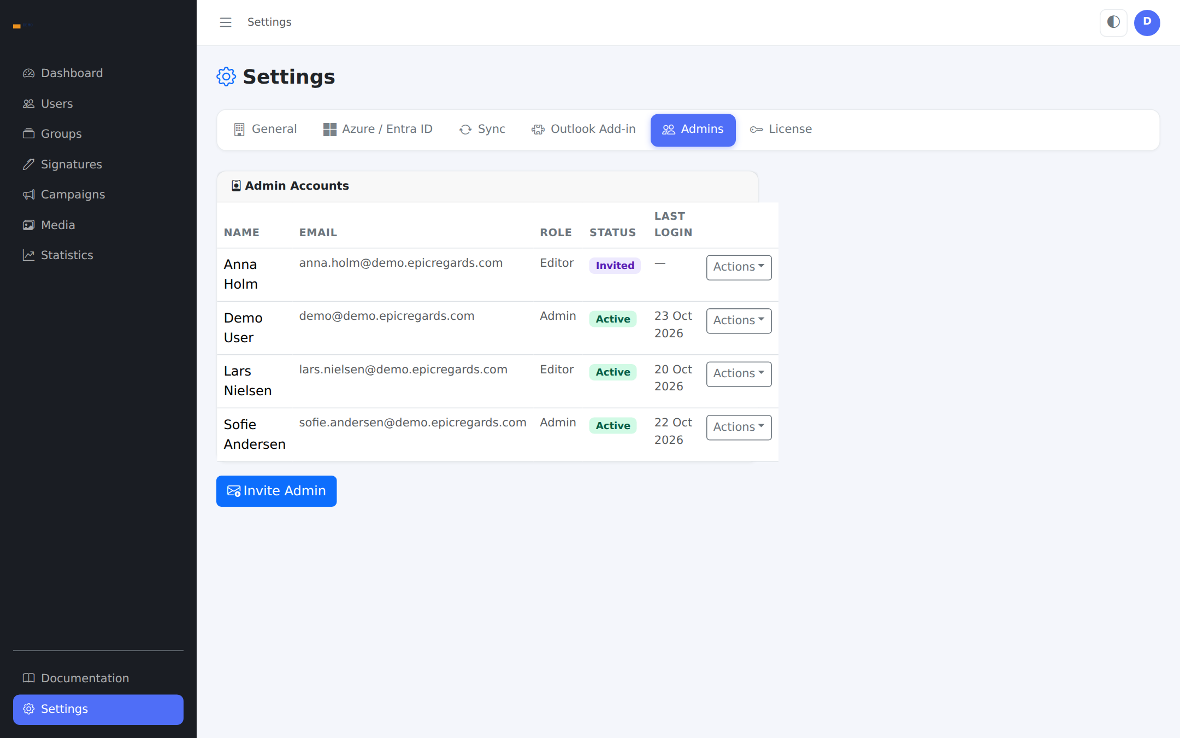
Task: Toggle the dark/light theme button
Action: pyautogui.click(x=1113, y=22)
